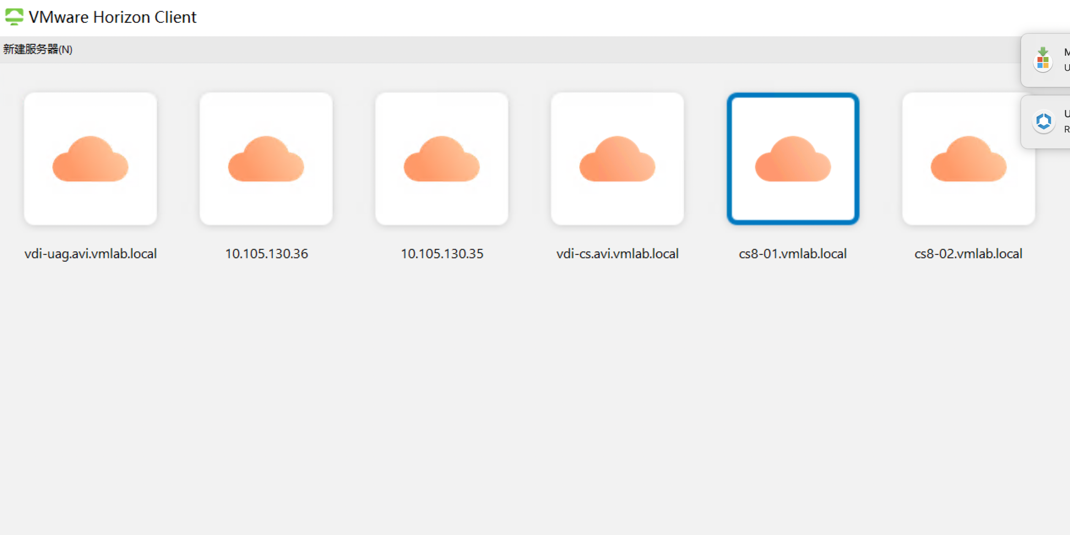The height and width of the screenshot is (535, 1070).
Task: Click the vdi-uag.avi.vmlab.local text label
Action: tap(90, 254)
